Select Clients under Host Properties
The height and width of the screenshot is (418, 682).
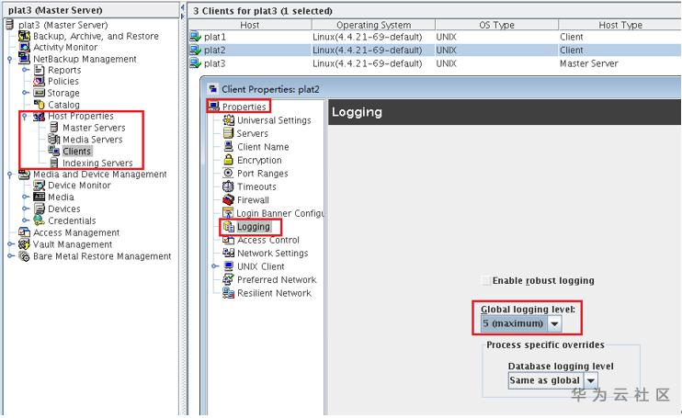pyautogui.click(x=76, y=151)
